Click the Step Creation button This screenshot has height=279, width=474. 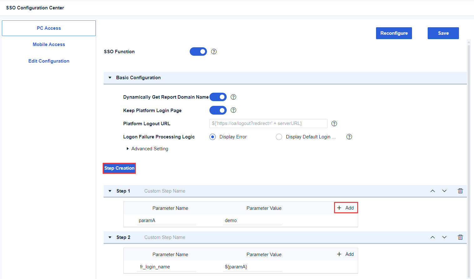click(x=119, y=168)
